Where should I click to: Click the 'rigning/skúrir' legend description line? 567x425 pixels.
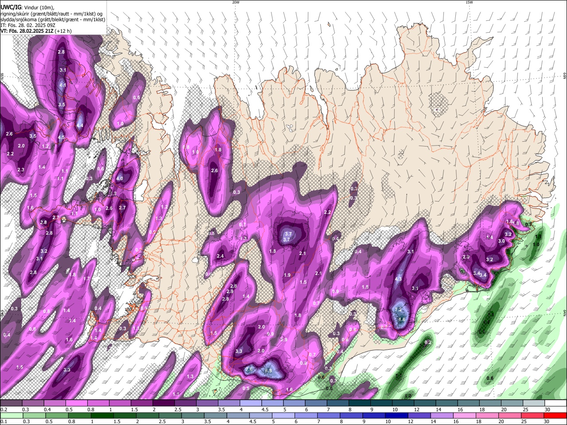pos(52,14)
